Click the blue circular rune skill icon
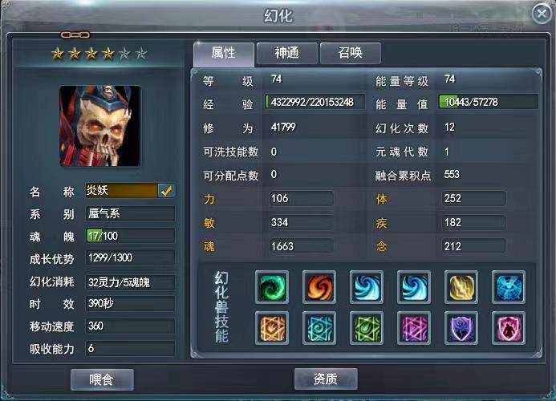Image resolution: width=556 pixels, height=401 pixels. (509, 287)
